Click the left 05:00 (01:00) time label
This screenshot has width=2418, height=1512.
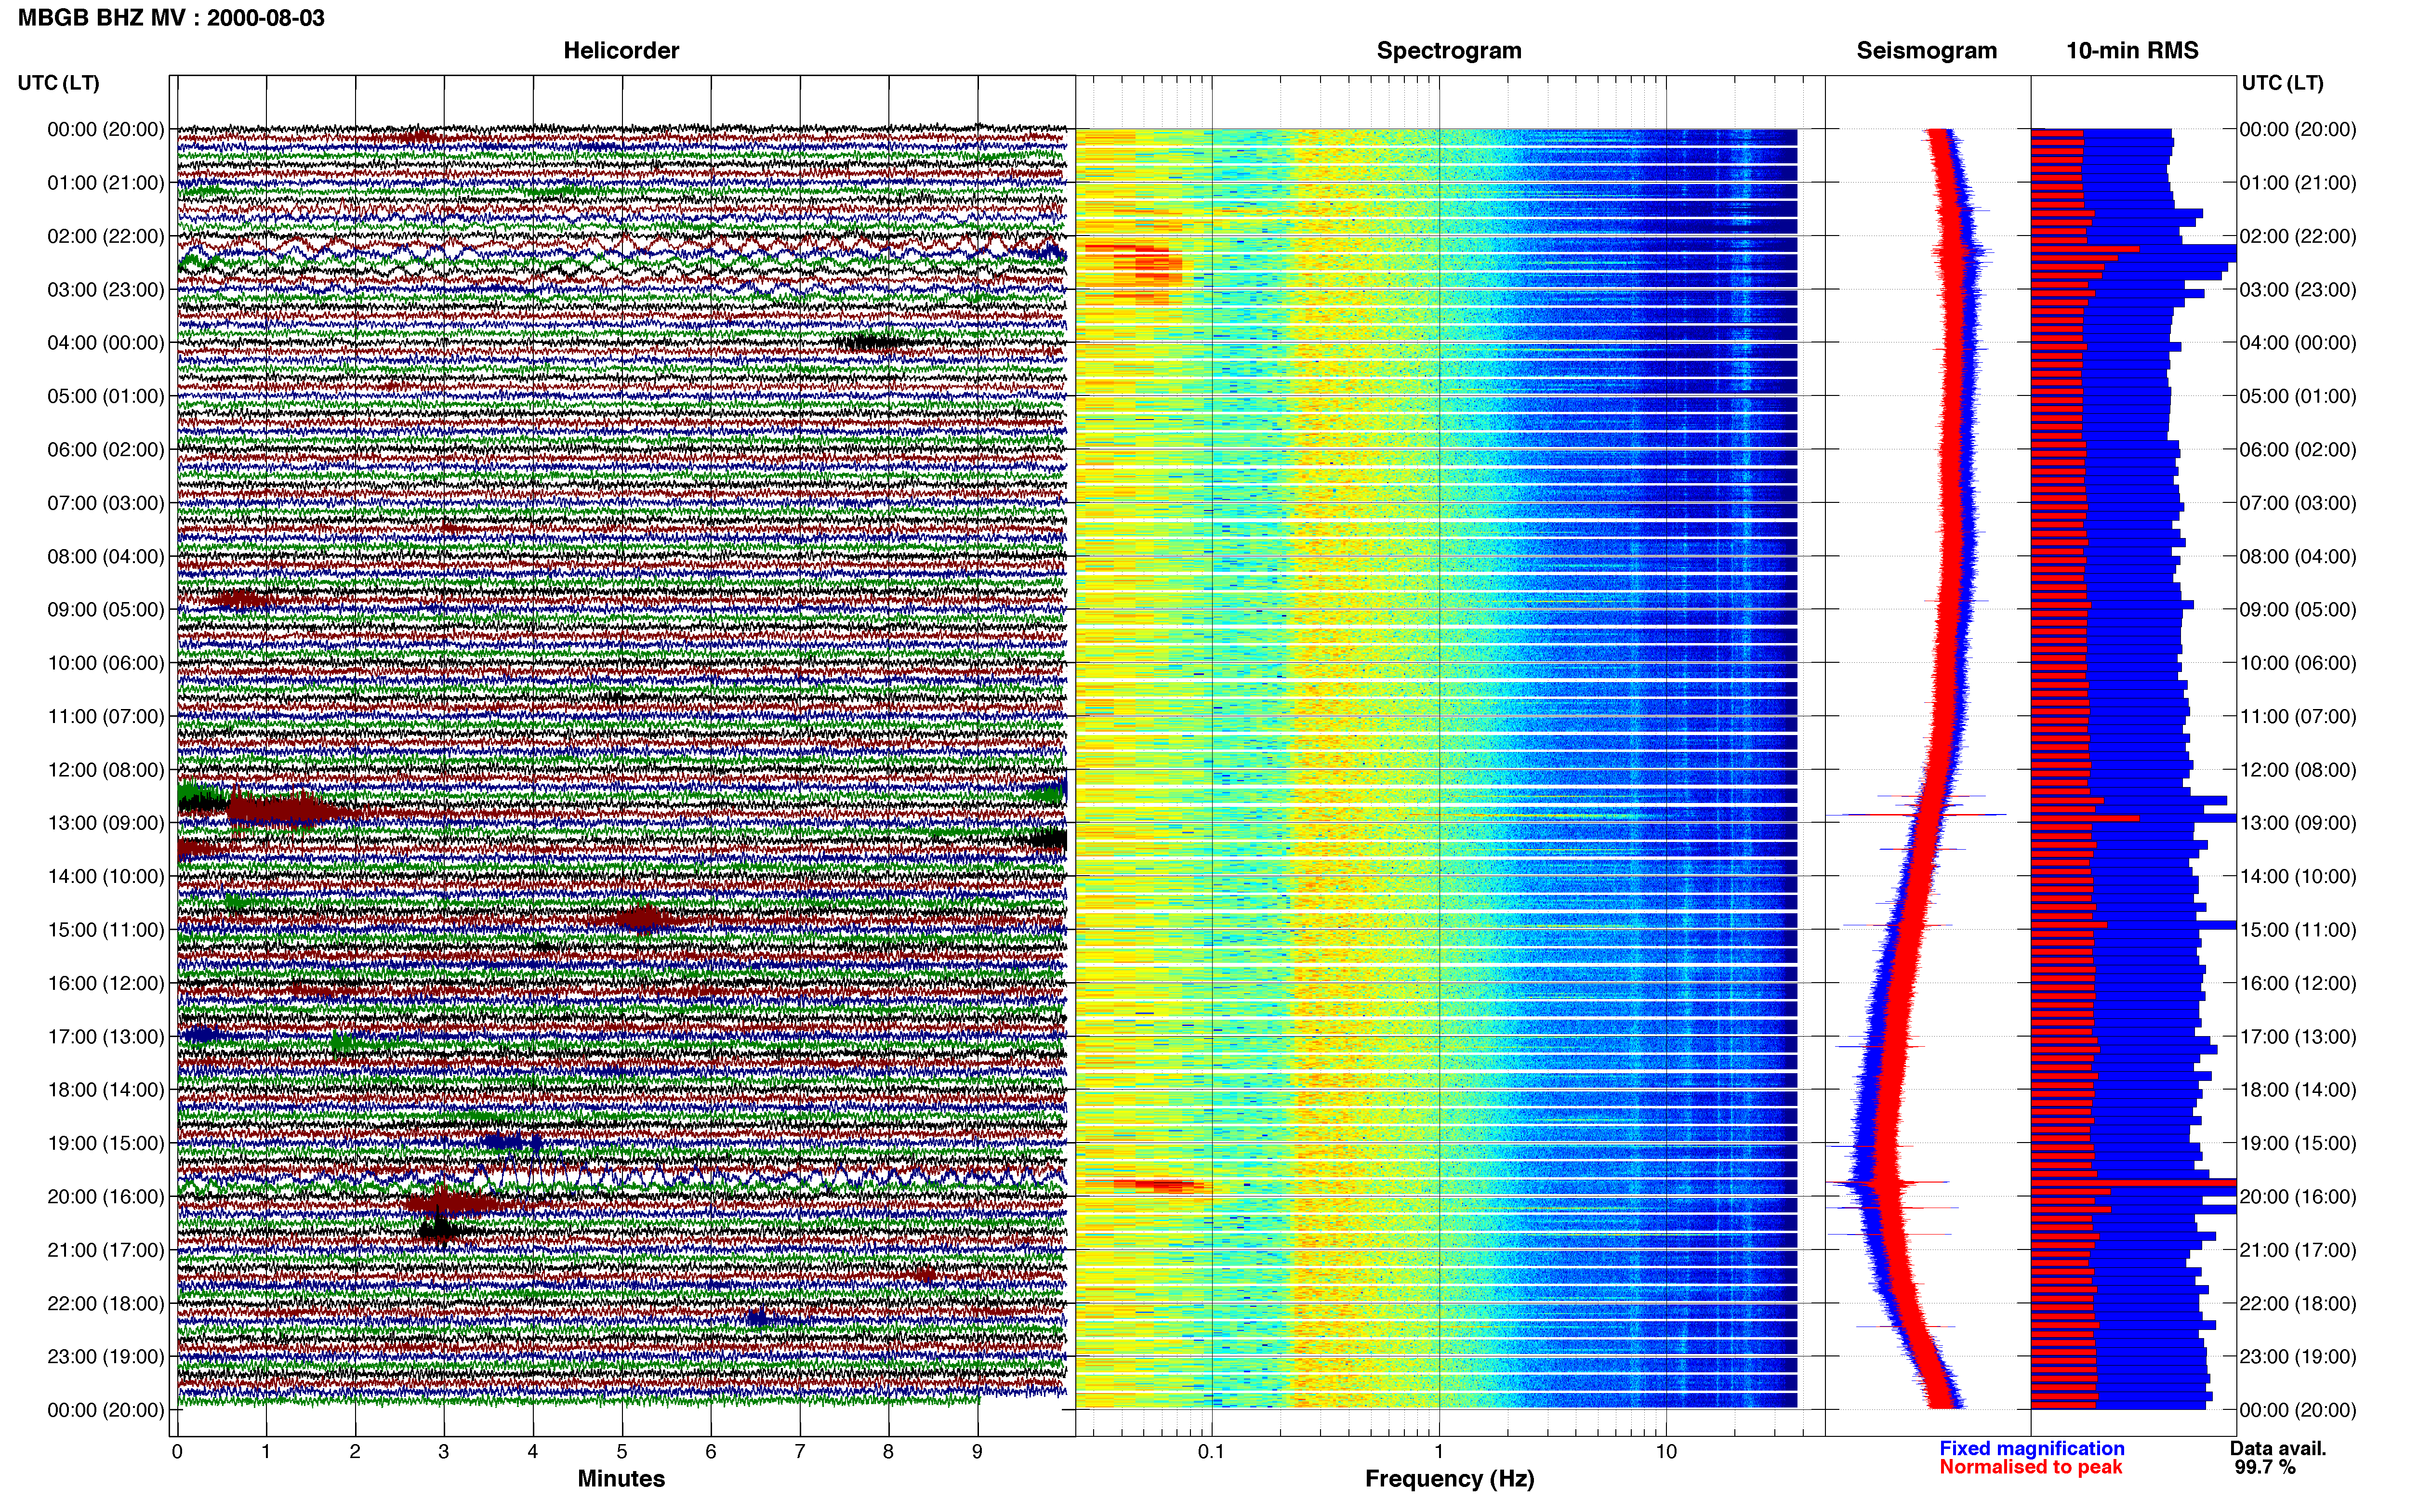pyautogui.click(x=106, y=396)
